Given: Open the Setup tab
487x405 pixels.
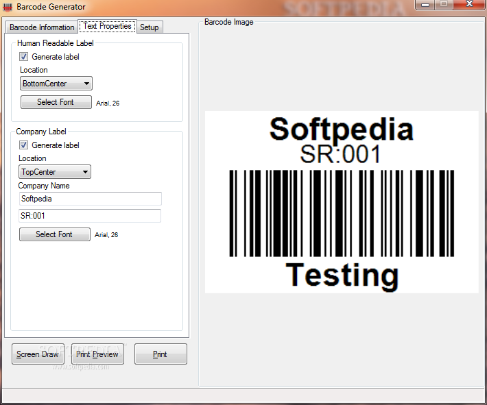Looking at the screenshot, I should pos(150,27).
